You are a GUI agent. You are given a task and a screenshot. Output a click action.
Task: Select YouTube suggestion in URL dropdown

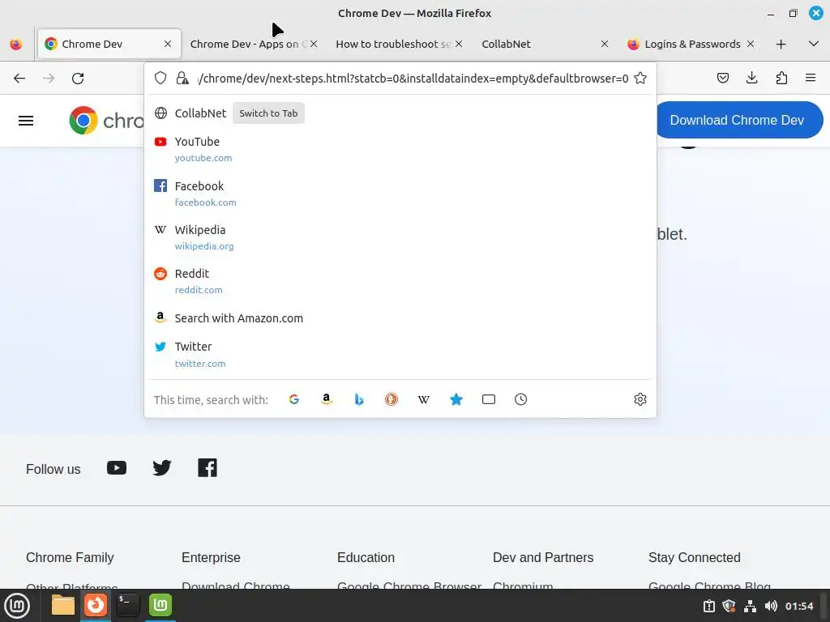(400, 149)
